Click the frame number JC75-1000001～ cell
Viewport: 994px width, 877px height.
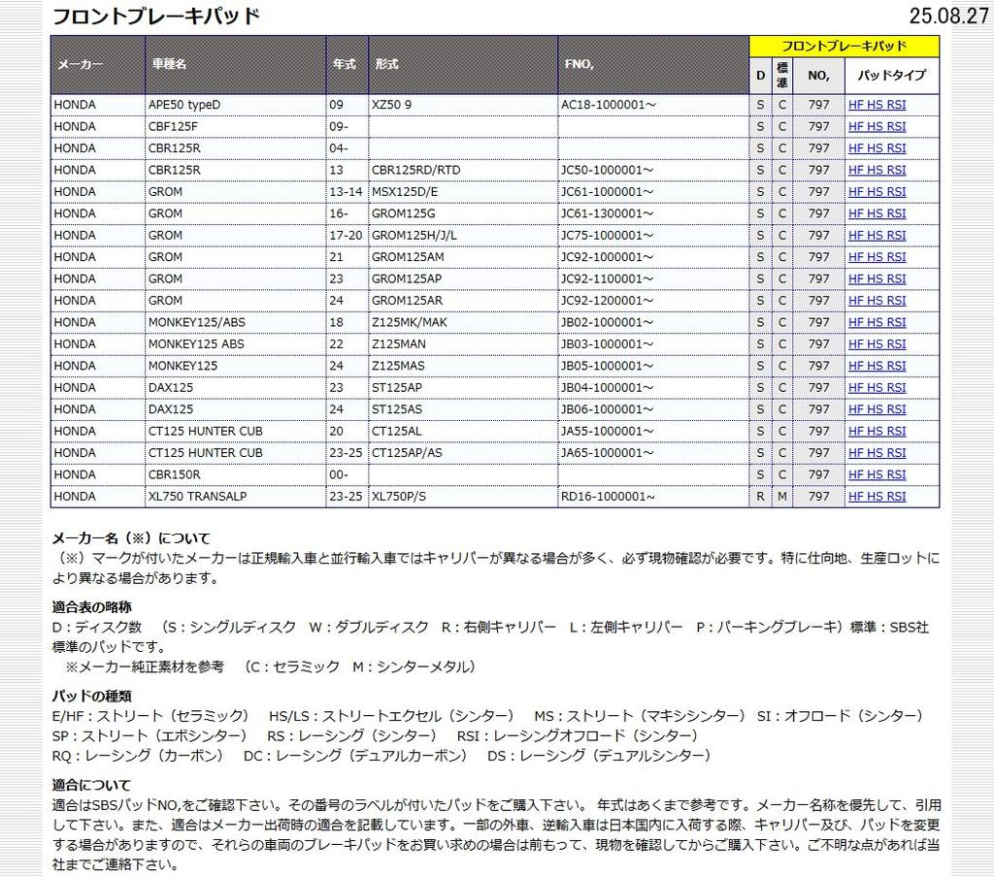(x=607, y=236)
